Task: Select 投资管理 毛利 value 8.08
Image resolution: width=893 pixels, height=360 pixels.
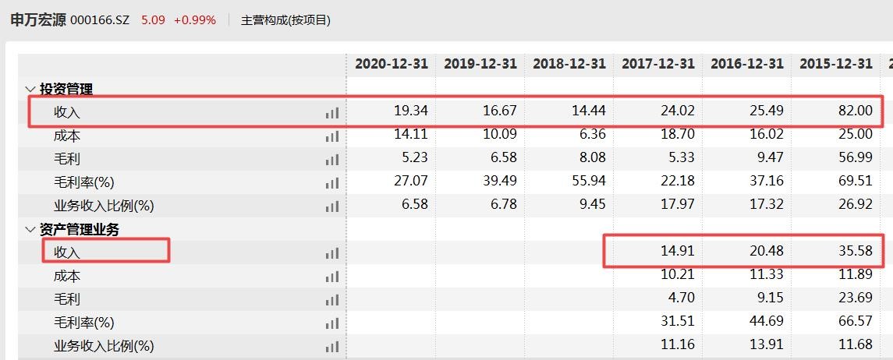Action: [x=592, y=157]
